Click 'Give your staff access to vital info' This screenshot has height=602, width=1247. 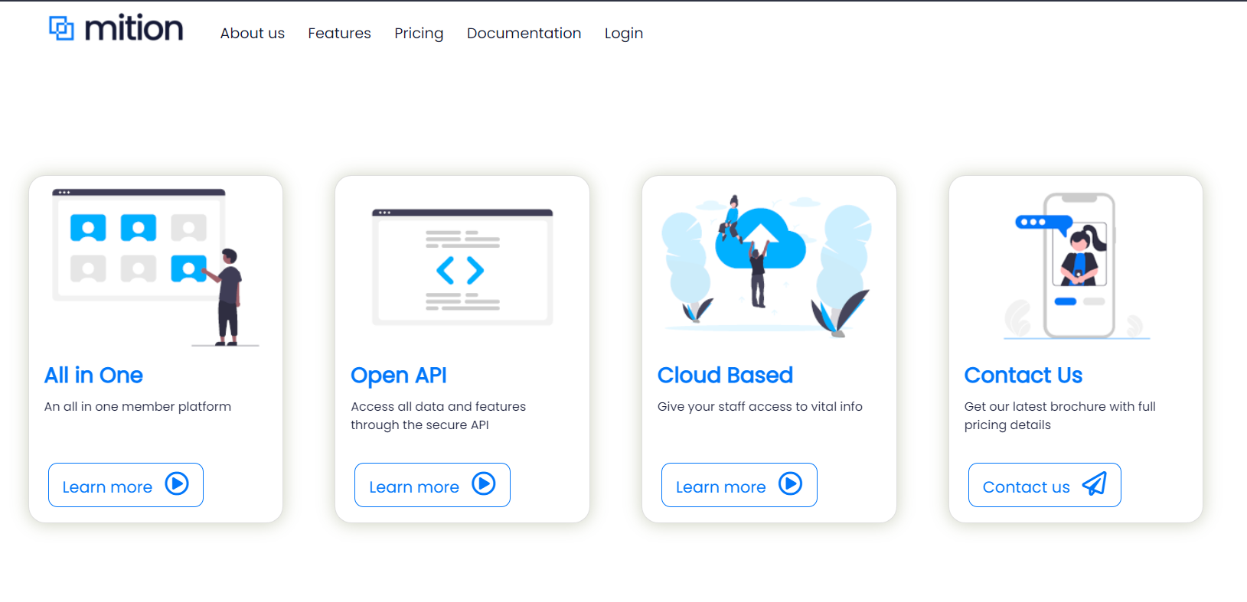click(x=760, y=407)
